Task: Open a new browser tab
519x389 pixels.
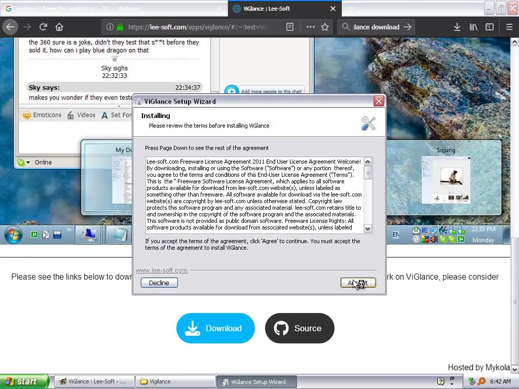Action: (x=350, y=9)
